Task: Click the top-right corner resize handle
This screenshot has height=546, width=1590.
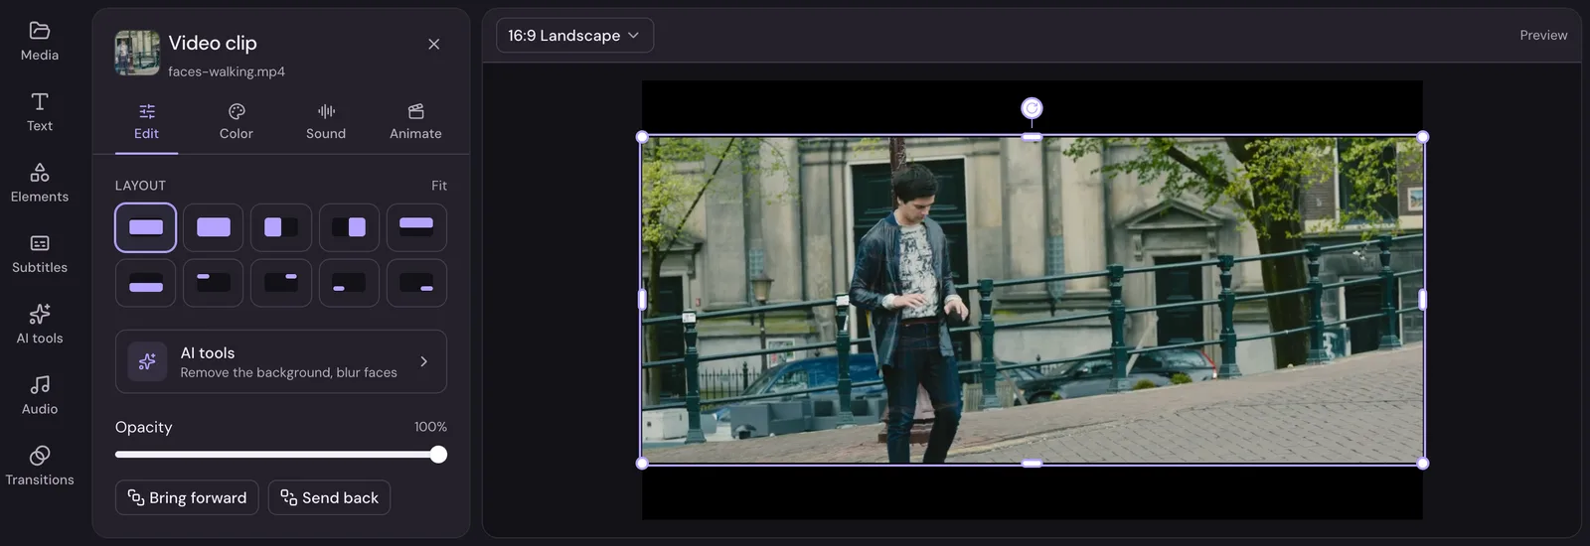Action: coord(1422,137)
